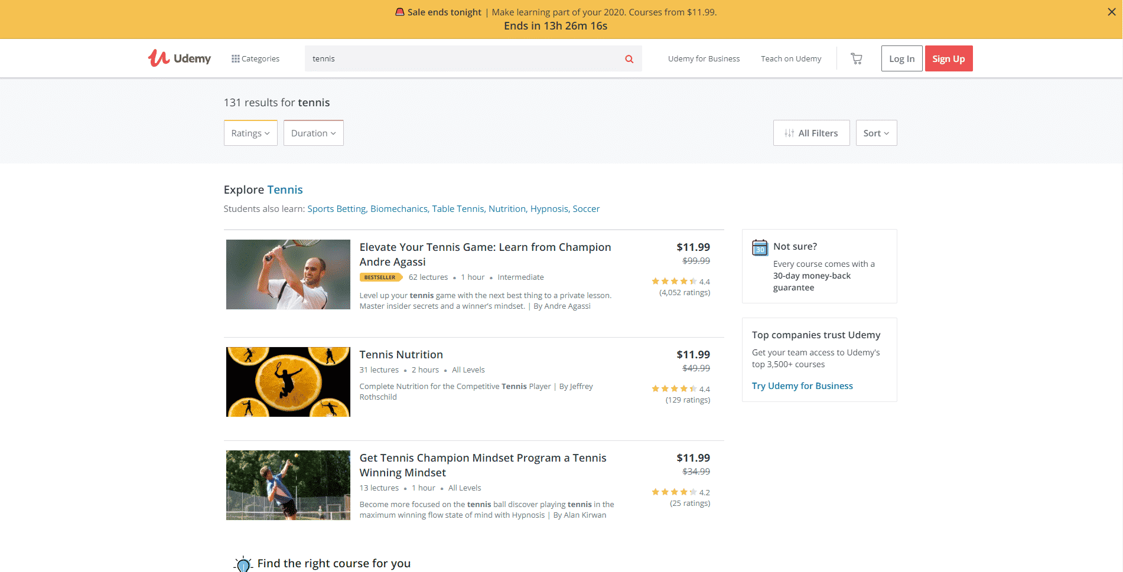
Task: Click the Log In button
Action: 901,58
